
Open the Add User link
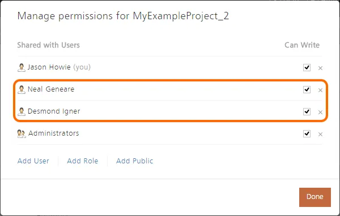[33, 161]
